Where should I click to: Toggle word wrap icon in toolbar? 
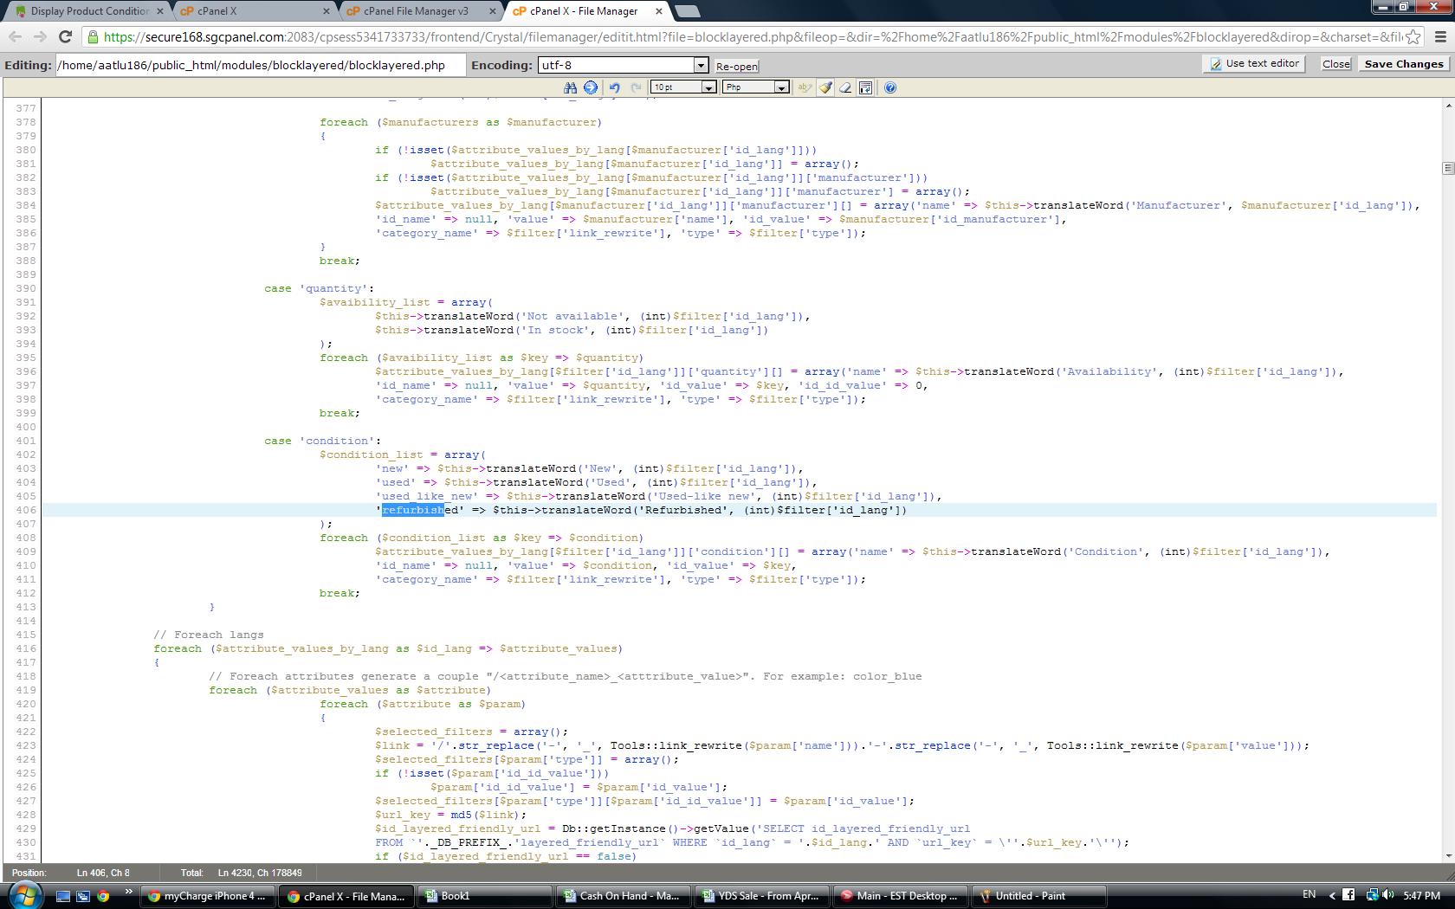coord(865,87)
